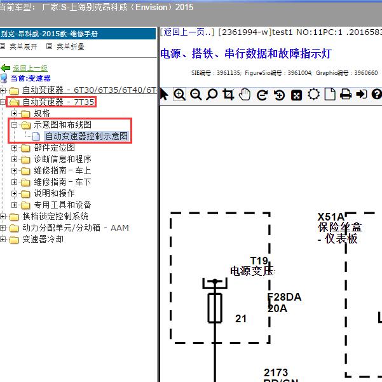Click the 返回上一级 link

coord(30,68)
